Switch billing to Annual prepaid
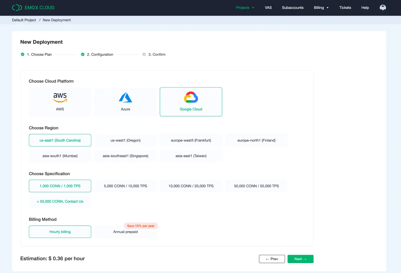Viewport: 401px width, 273px height. pos(125,232)
